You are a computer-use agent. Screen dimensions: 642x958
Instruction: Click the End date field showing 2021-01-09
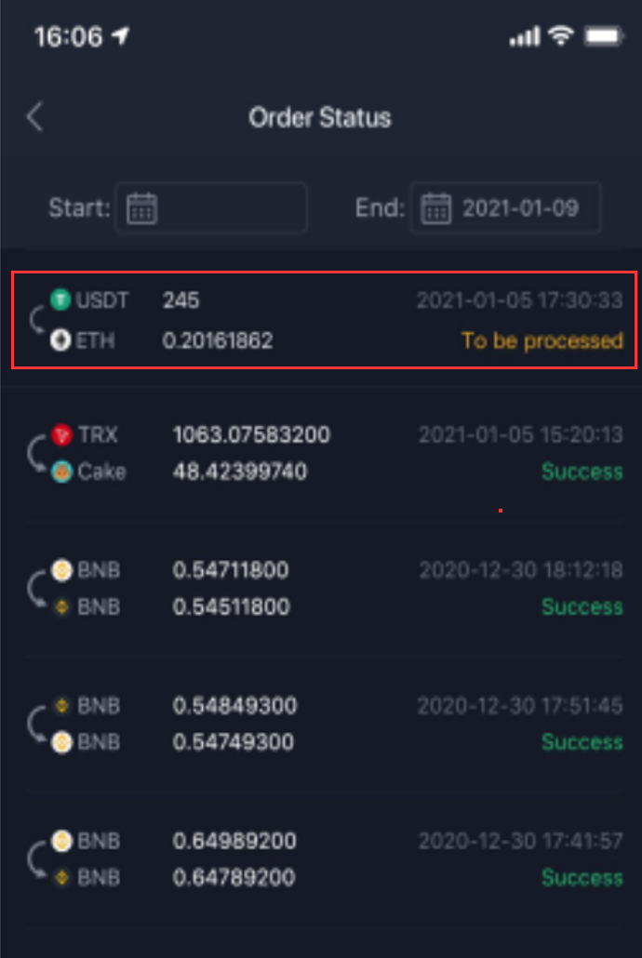pos(519,207)
